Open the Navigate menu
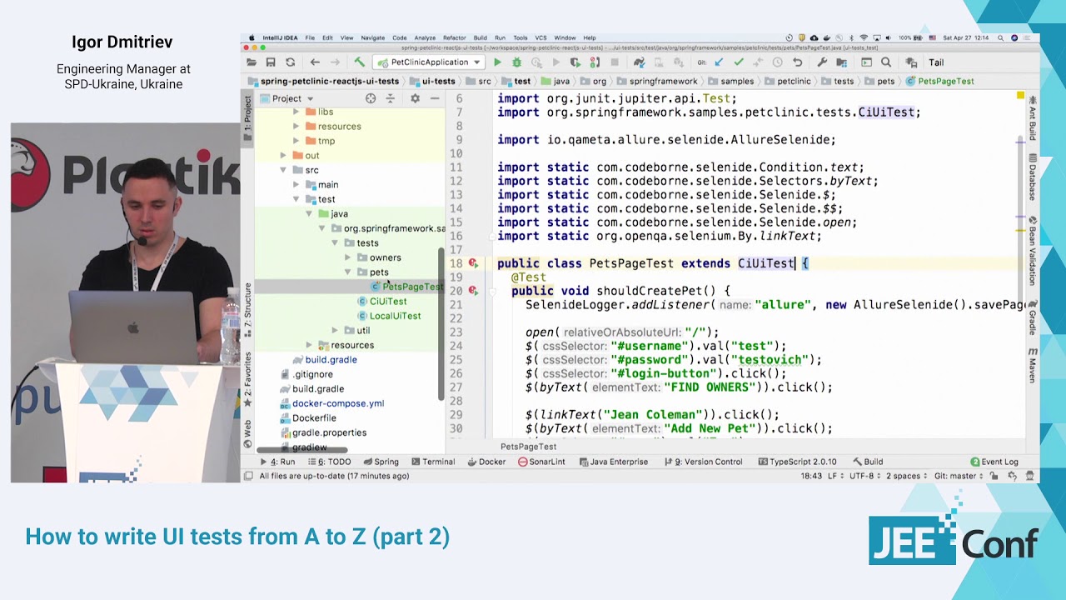Screen dimensions: 1066x600 (x=372, y=38)
